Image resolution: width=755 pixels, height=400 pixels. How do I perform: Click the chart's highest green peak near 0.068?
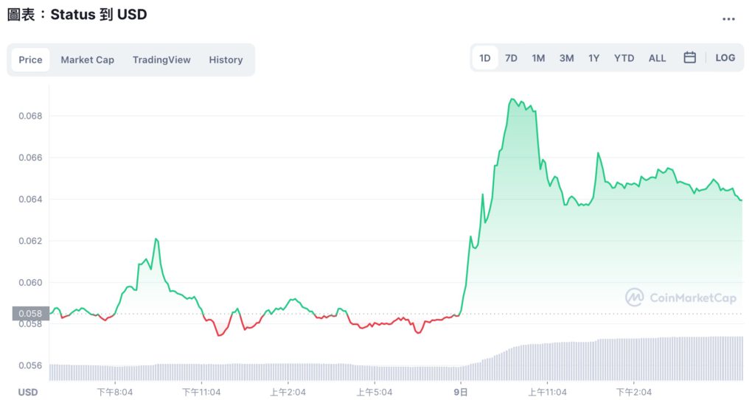point(512,99)
